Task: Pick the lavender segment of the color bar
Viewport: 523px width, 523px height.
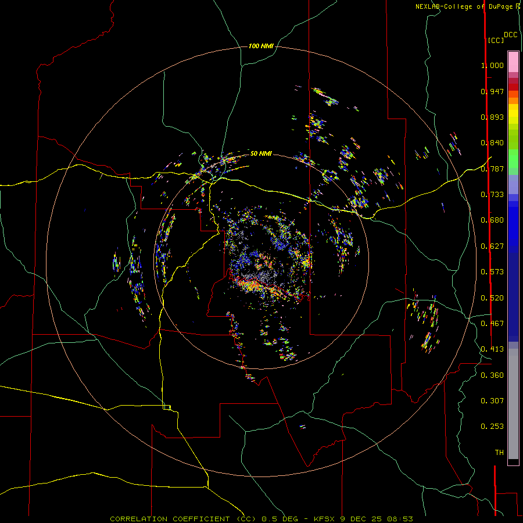Action: (x=513, y=184)
